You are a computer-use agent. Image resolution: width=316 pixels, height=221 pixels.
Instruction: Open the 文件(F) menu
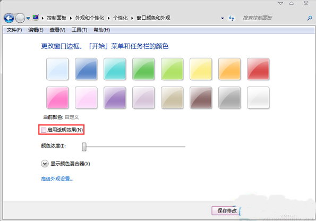[x=14, y=30]
